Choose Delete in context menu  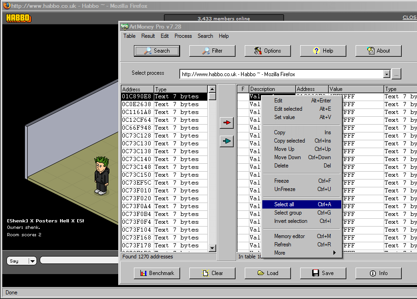pyautogui.click(x=302, y=165)
